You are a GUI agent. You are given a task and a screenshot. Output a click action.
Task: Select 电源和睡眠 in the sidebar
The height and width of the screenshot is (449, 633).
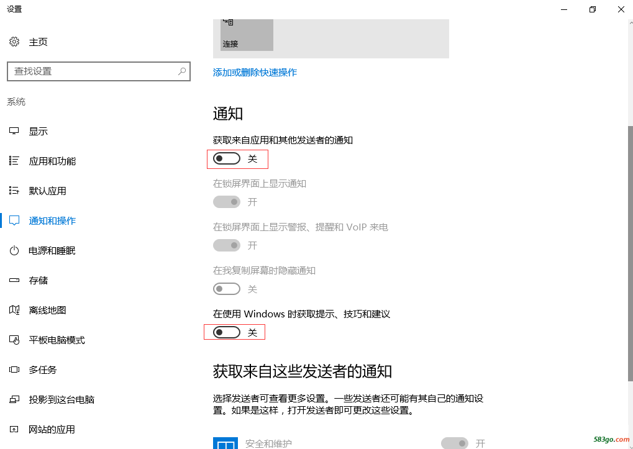pyautogui.click(x=52, y=251)
